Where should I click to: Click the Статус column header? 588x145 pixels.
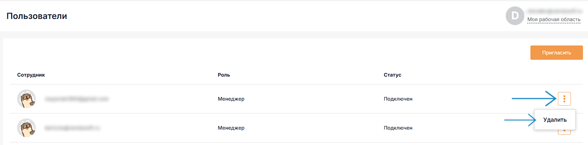tap(392, 75)
